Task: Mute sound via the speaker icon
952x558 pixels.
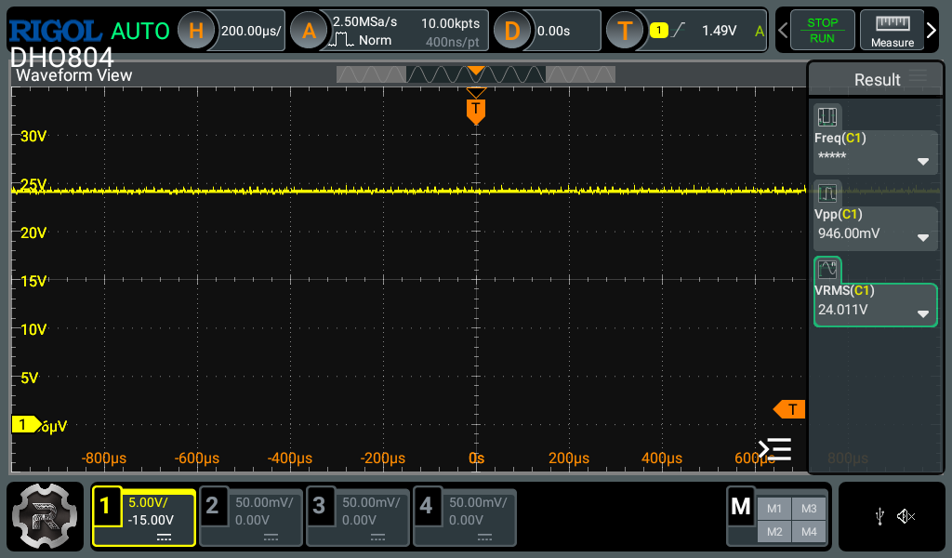Action: 906,516
